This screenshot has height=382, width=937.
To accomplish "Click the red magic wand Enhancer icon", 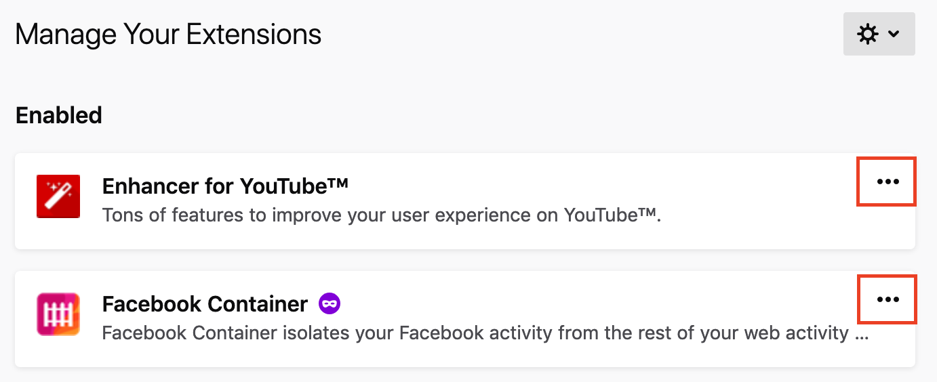I will 58,196.
